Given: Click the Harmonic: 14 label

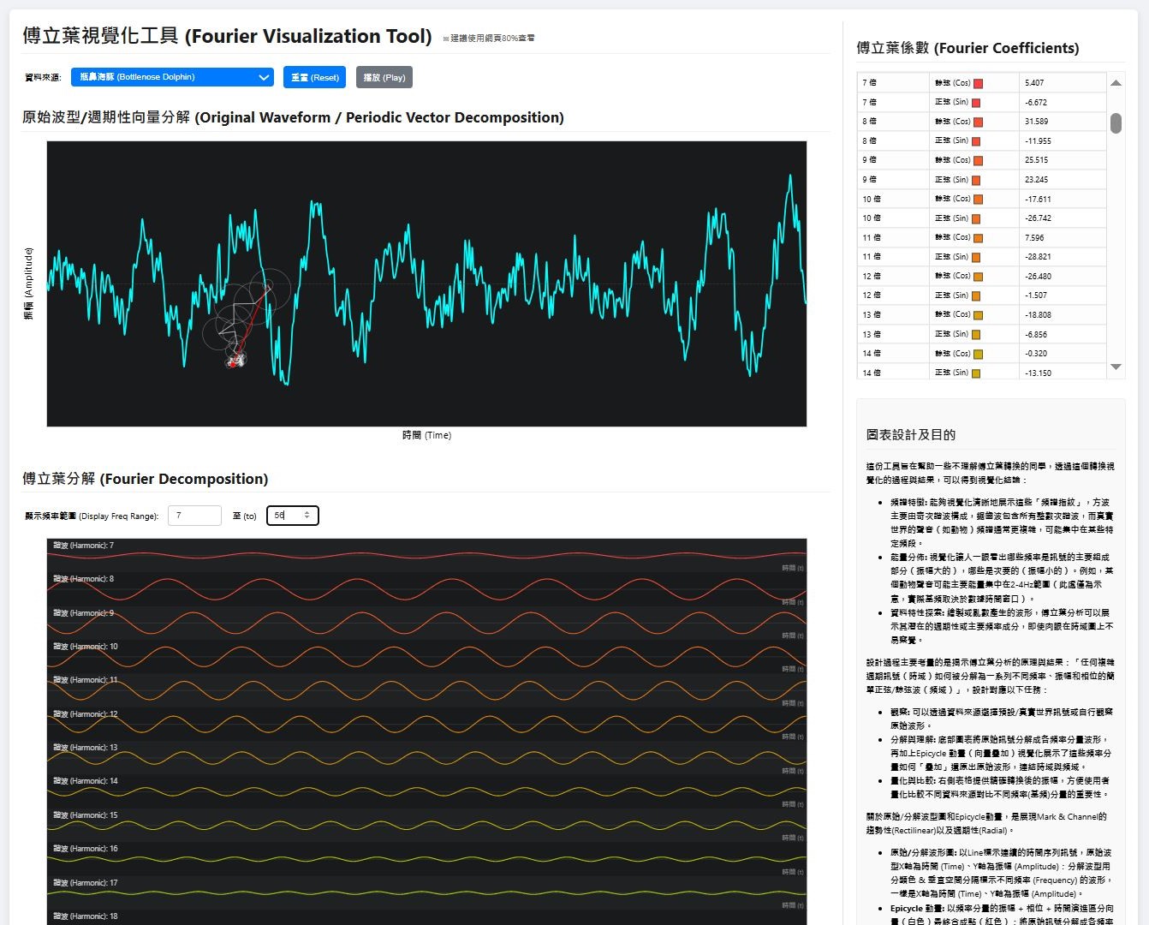Looking at the screenshot, I should tap(86, 781).
